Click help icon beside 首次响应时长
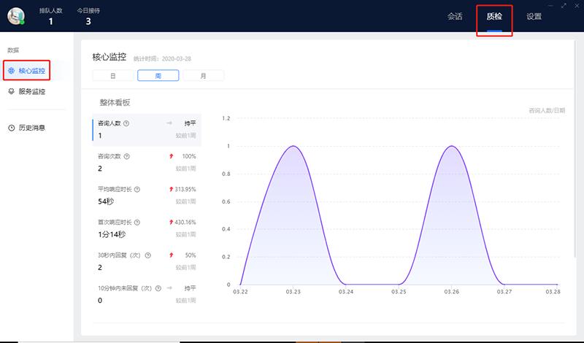This screenshot has height=343, width=584. click(x=137, y=222)
